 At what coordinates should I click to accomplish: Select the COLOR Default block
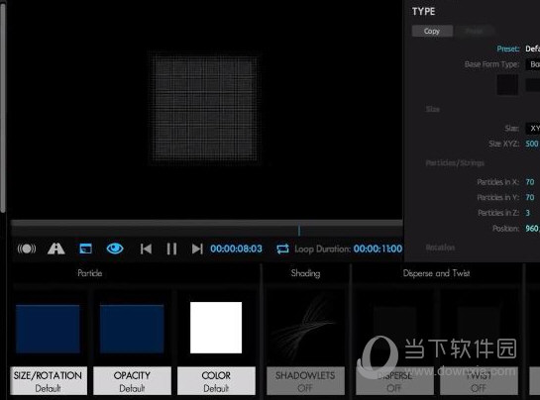(216, 381)
